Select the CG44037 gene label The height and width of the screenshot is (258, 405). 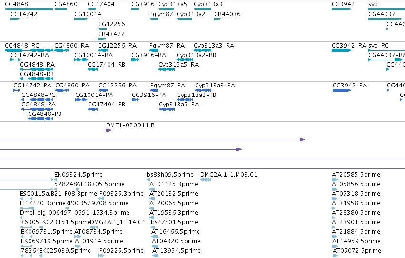382,14
